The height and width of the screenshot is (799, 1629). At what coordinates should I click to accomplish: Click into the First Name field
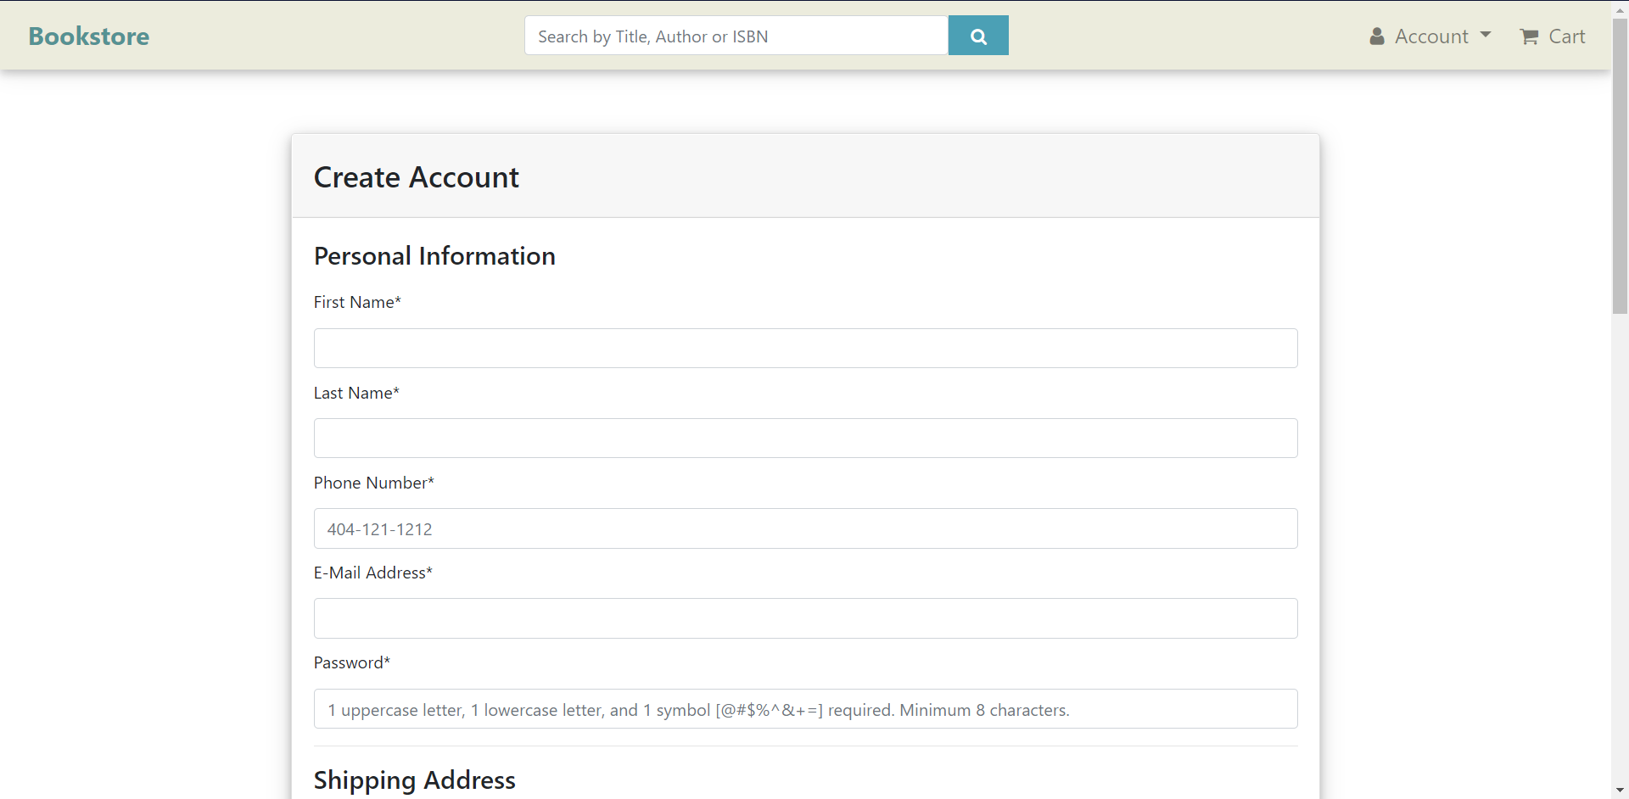point(805,348)
